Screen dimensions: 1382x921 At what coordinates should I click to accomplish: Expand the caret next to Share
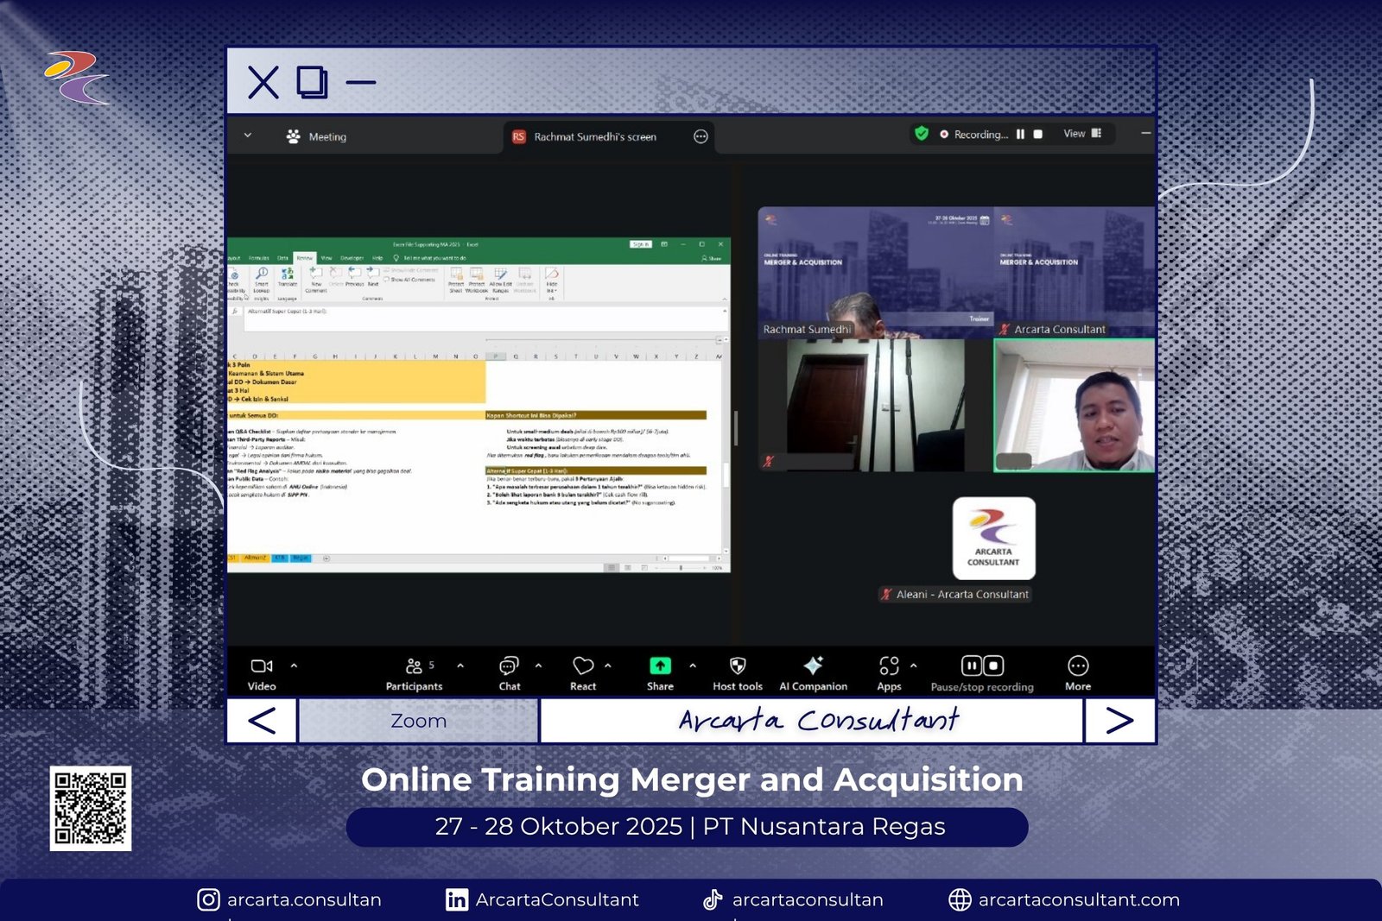(693, 666)
